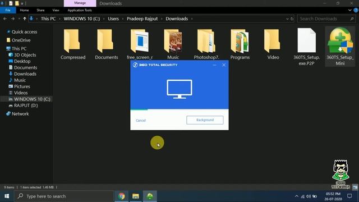Open the recent locations dropdown

pyautogui.click(x=19, y=19)
